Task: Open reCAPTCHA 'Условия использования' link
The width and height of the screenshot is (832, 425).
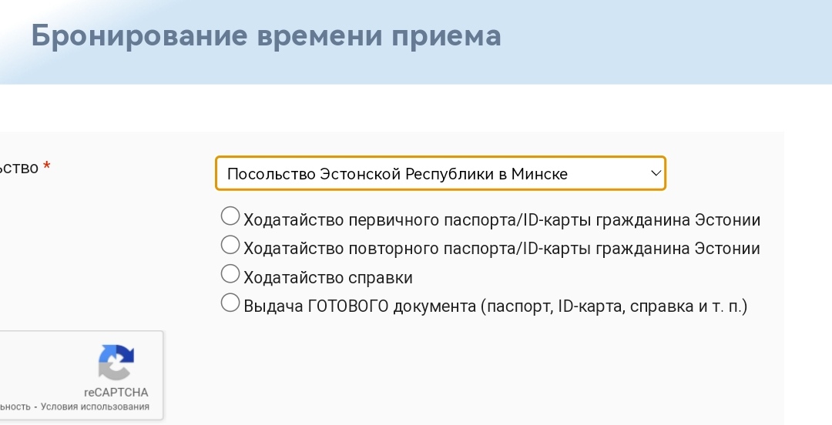Action: click(x=95, y=407)
